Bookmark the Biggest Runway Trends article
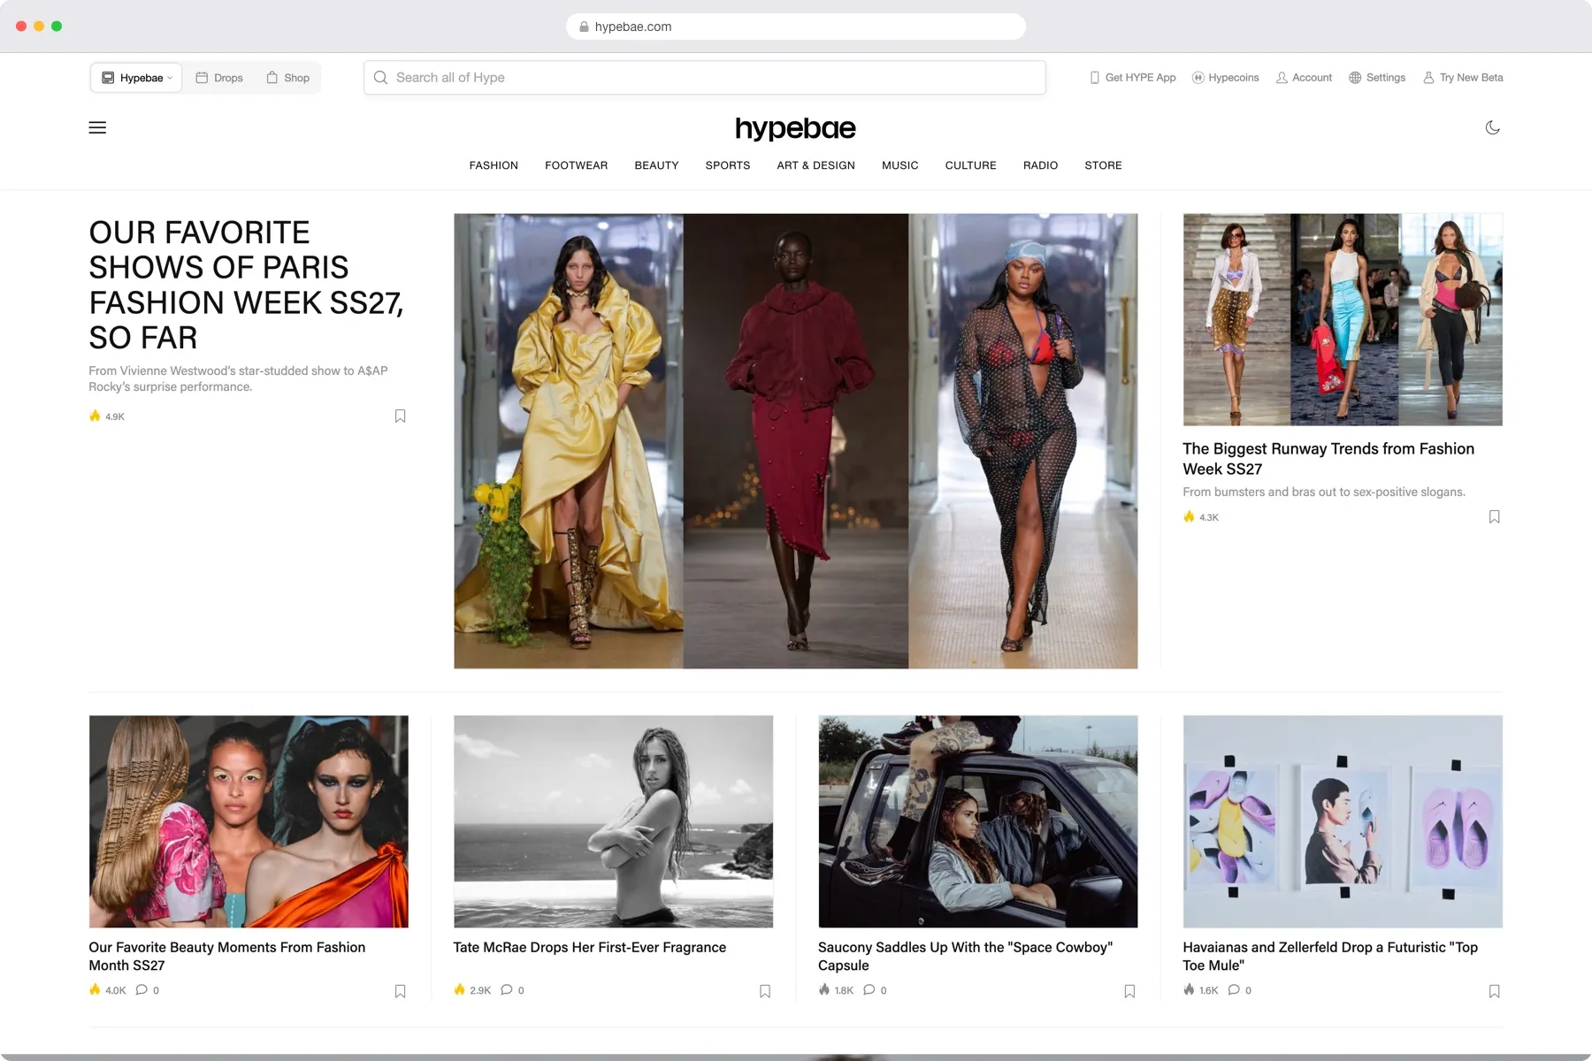The width and height of the screenshot is (1592, 1061). click(x=1494, y=516)
